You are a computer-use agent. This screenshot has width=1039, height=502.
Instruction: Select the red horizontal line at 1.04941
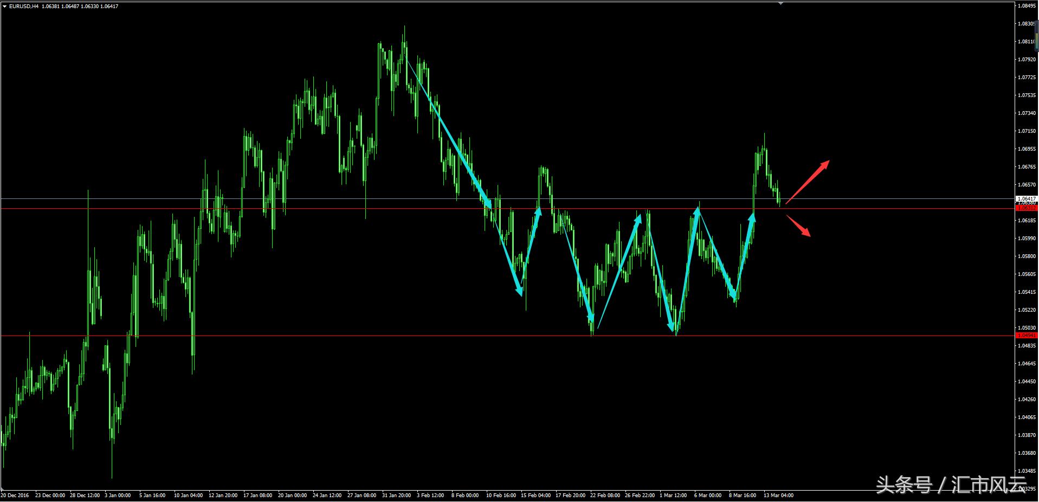pos(507,336)
